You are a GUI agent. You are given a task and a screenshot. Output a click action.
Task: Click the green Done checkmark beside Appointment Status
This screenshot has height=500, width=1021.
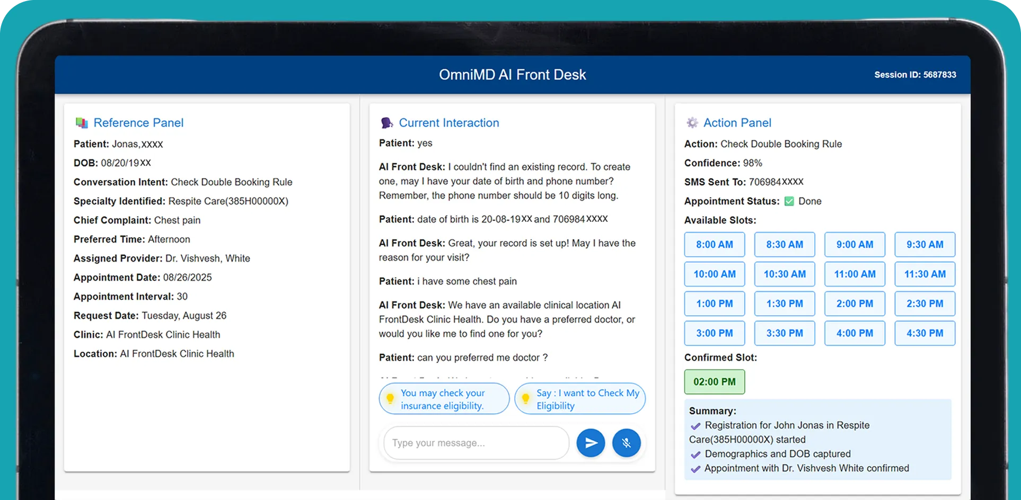pyautogui.click(x=789, y=201)
